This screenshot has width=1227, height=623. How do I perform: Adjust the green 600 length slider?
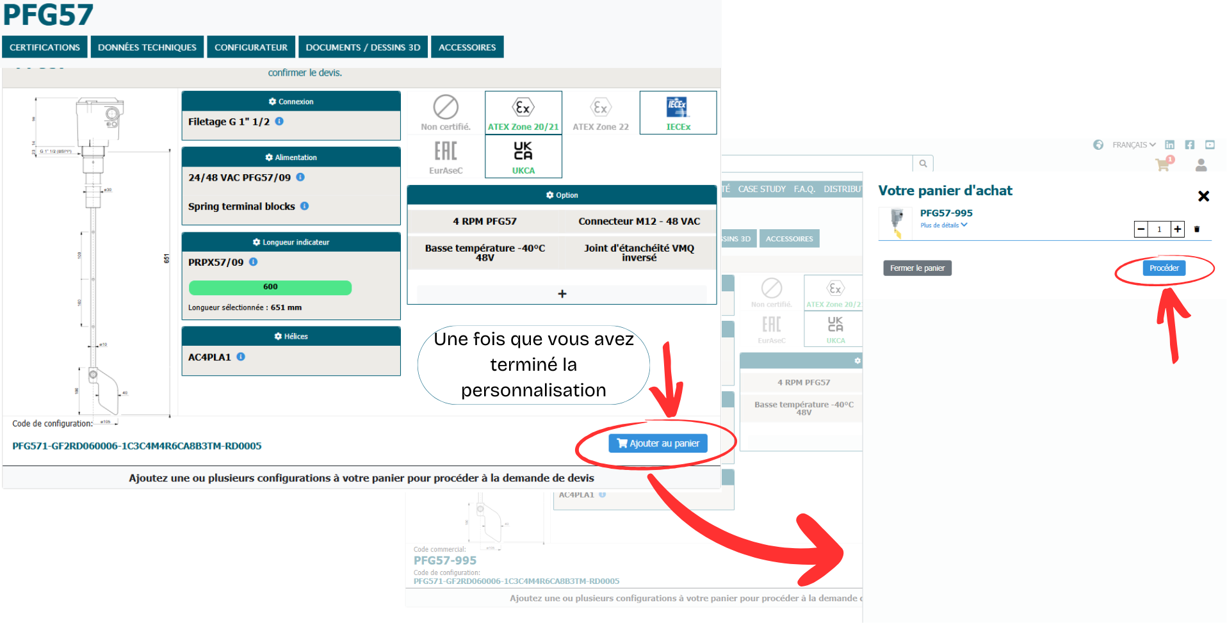[x=270, y=287]
